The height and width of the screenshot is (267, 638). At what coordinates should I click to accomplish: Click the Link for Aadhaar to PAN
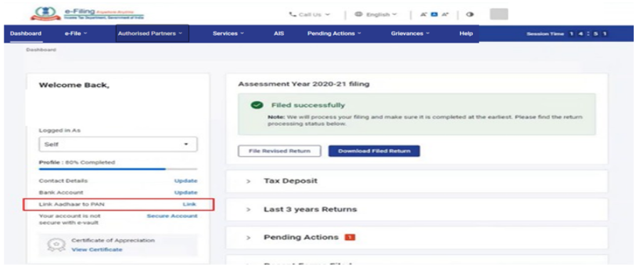tap(189, 204)
